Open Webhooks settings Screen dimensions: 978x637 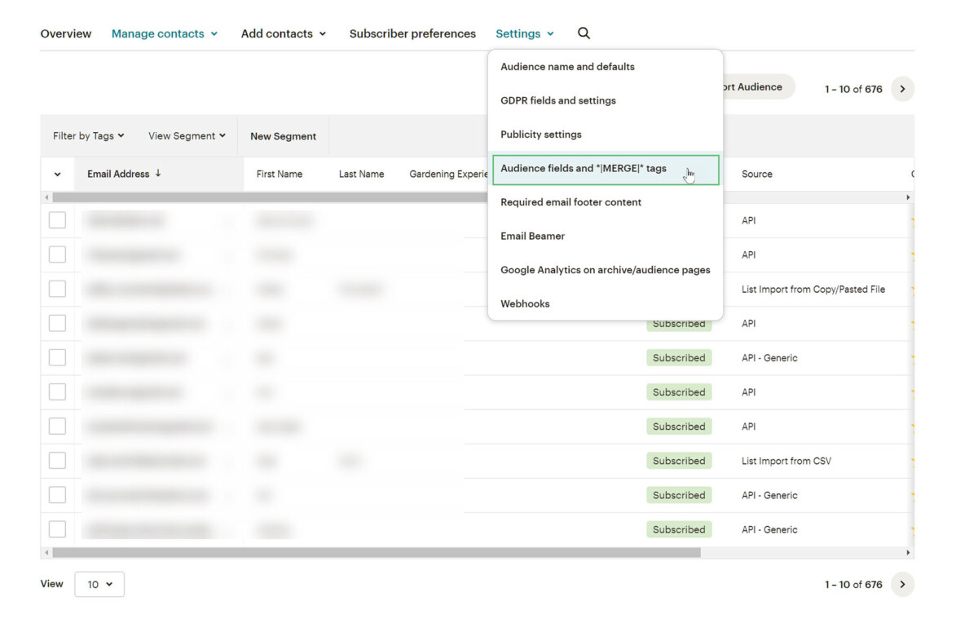coord(525,303)
